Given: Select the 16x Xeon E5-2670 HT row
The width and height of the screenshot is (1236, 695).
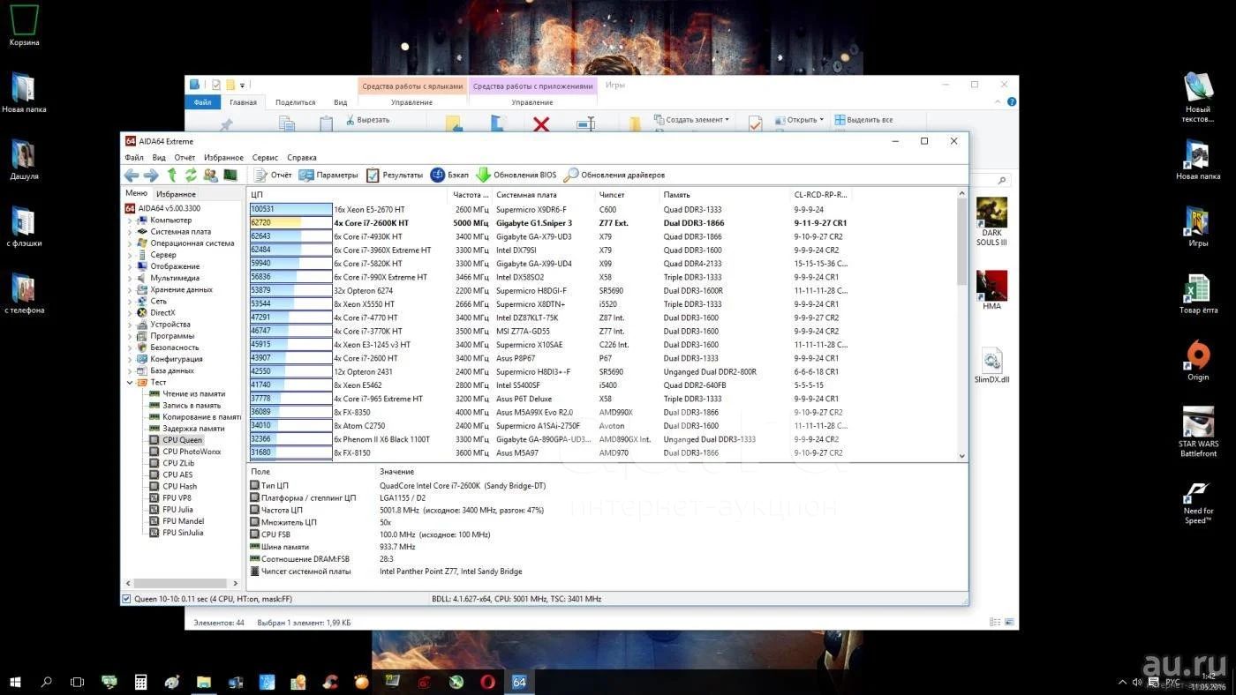Looking at the screenshot, I should tap(547, 209).
